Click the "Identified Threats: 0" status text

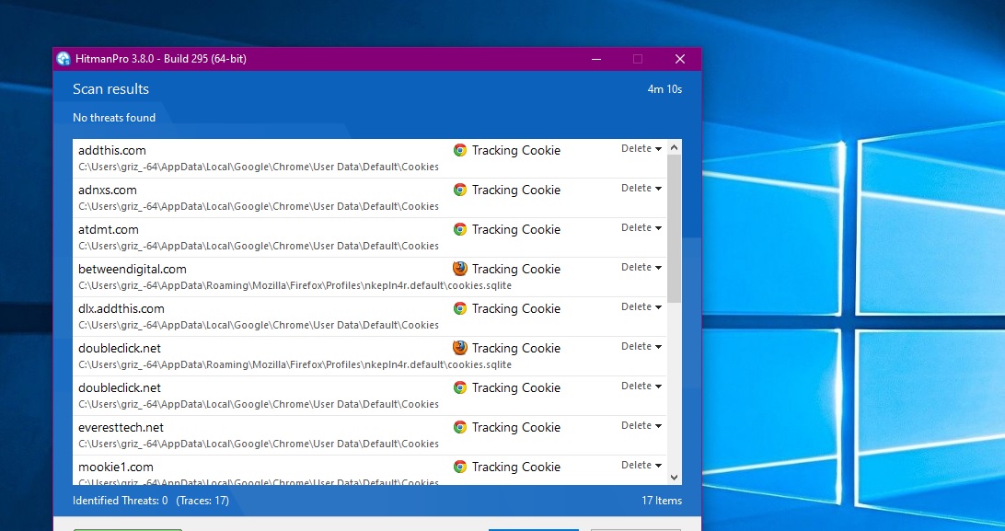point(121,501)
